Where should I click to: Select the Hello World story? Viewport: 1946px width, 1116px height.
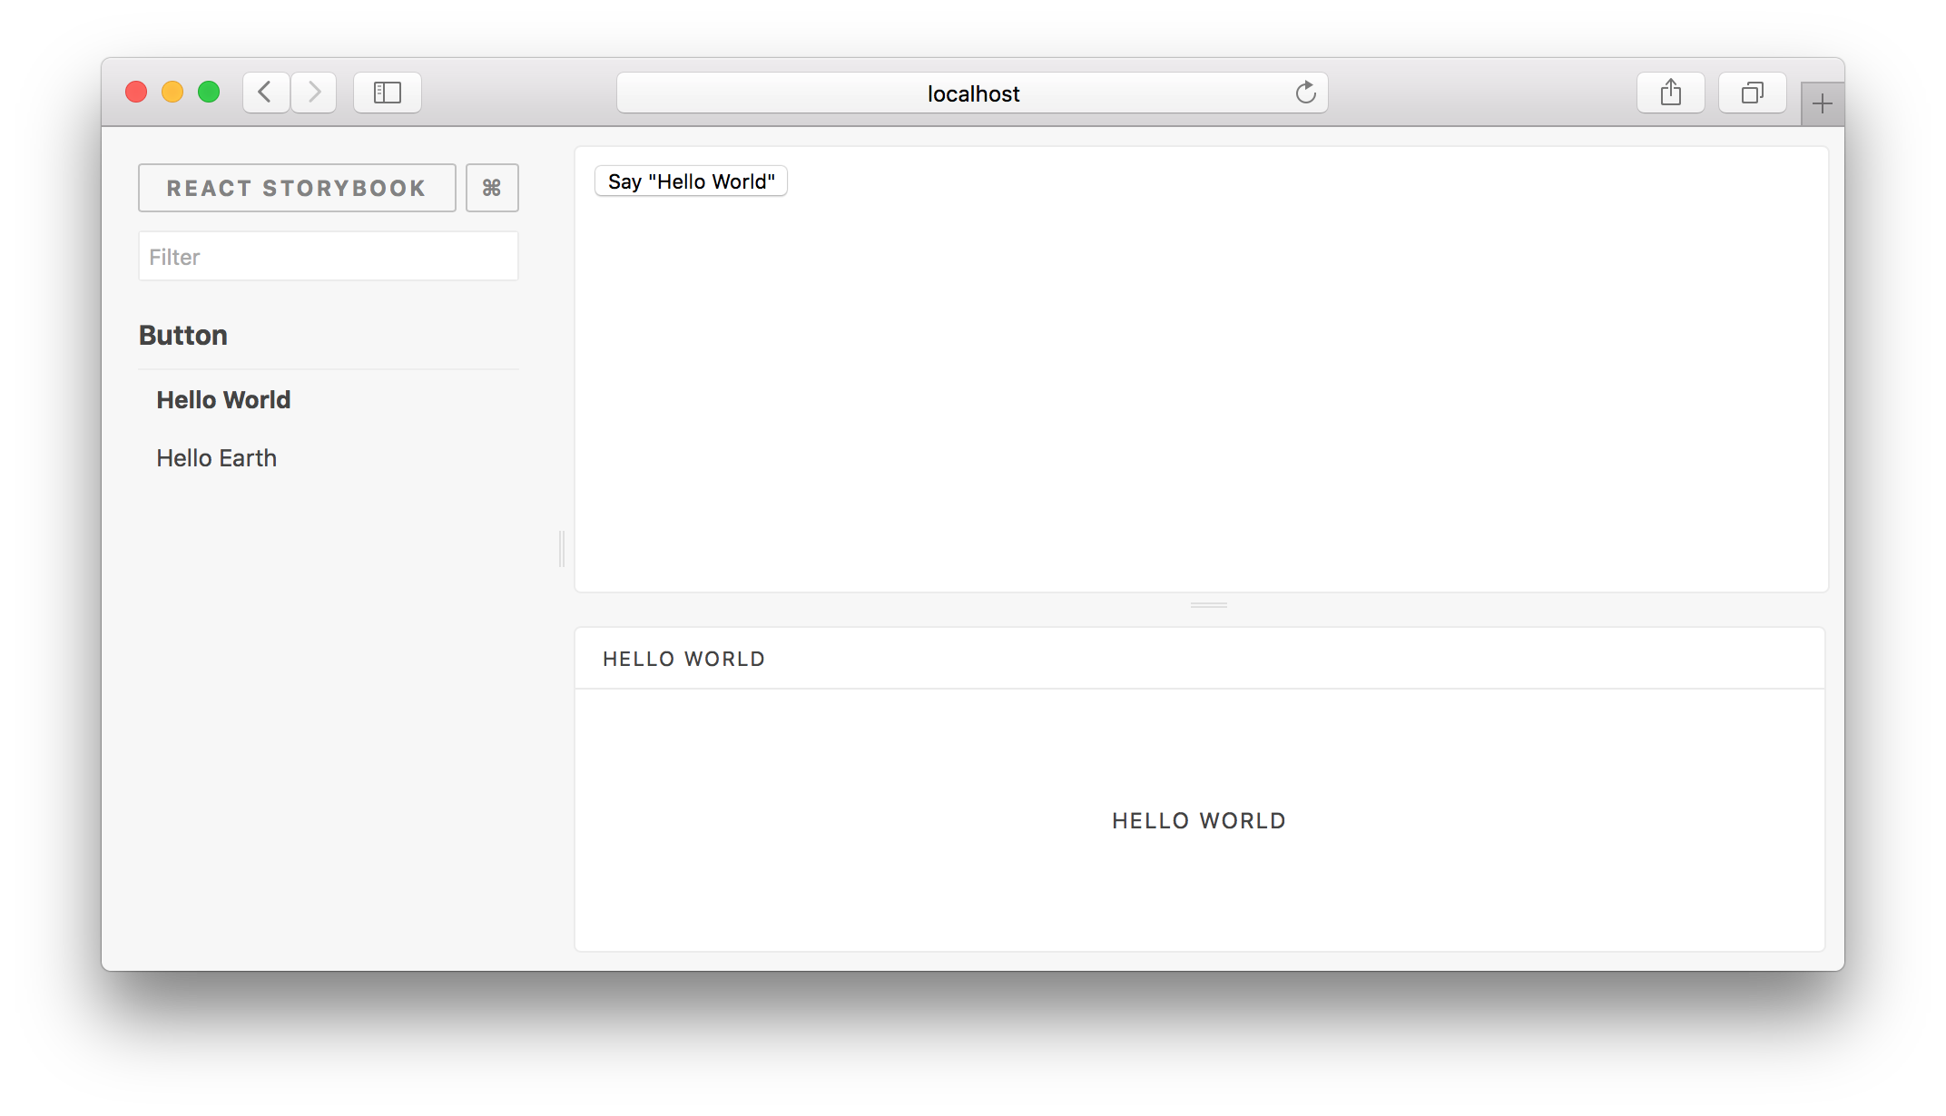223,400
